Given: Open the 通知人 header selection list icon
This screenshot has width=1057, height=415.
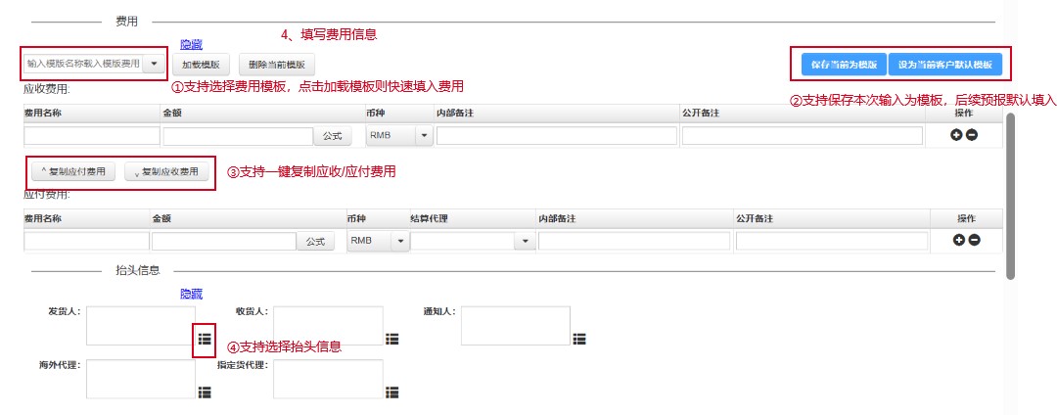Looking at the screenshot, I should (579, 339).
